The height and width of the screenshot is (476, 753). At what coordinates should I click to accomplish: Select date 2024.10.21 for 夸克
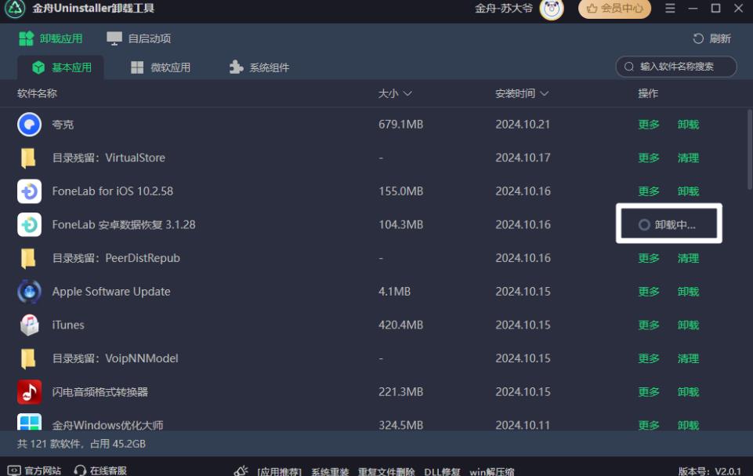pos(523,125)
